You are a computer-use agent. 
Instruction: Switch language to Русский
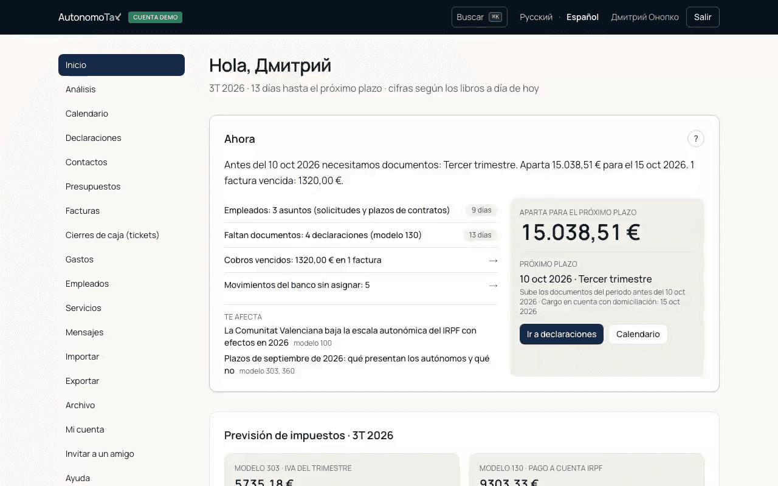tap(536, 17)
